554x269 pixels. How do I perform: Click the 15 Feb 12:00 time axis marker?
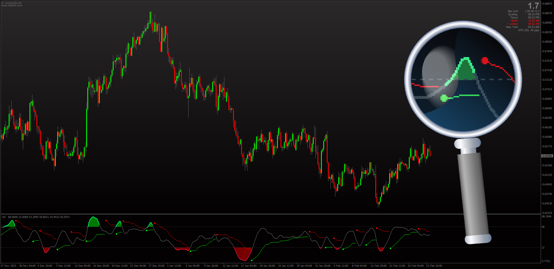coord(397,266)
